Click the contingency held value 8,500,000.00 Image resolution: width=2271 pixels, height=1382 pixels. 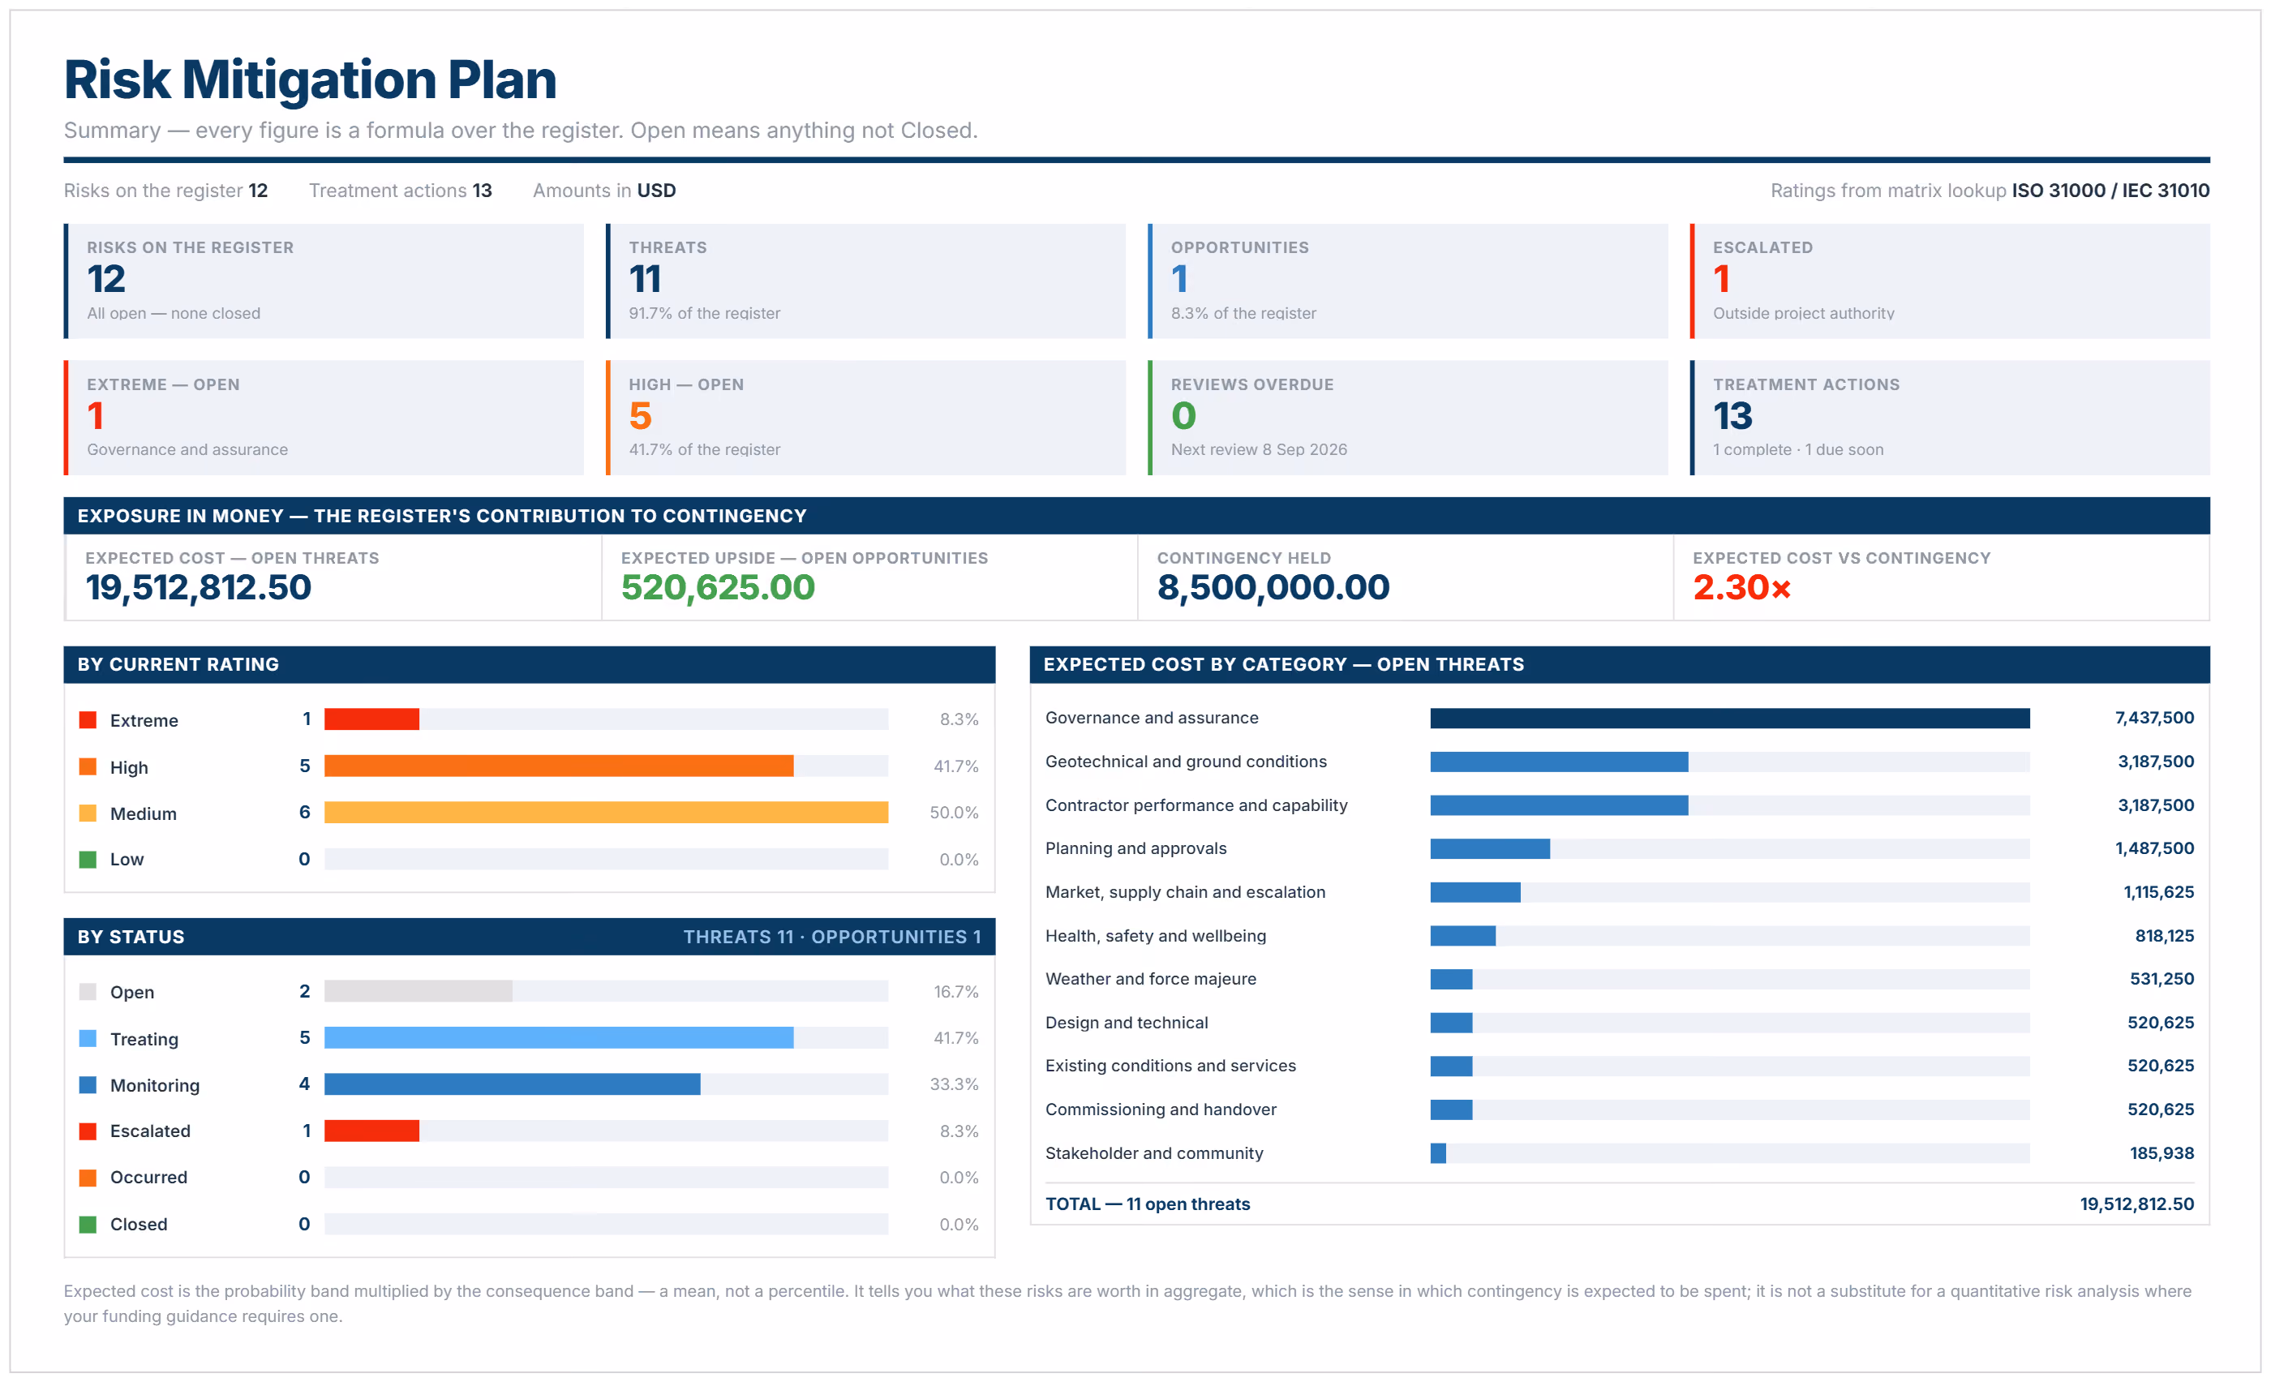coord(1273,587)
